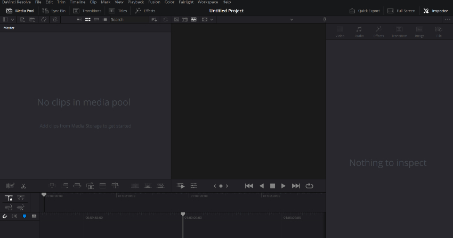Click the lower timeline playhead handle

[x=183, y=214]
